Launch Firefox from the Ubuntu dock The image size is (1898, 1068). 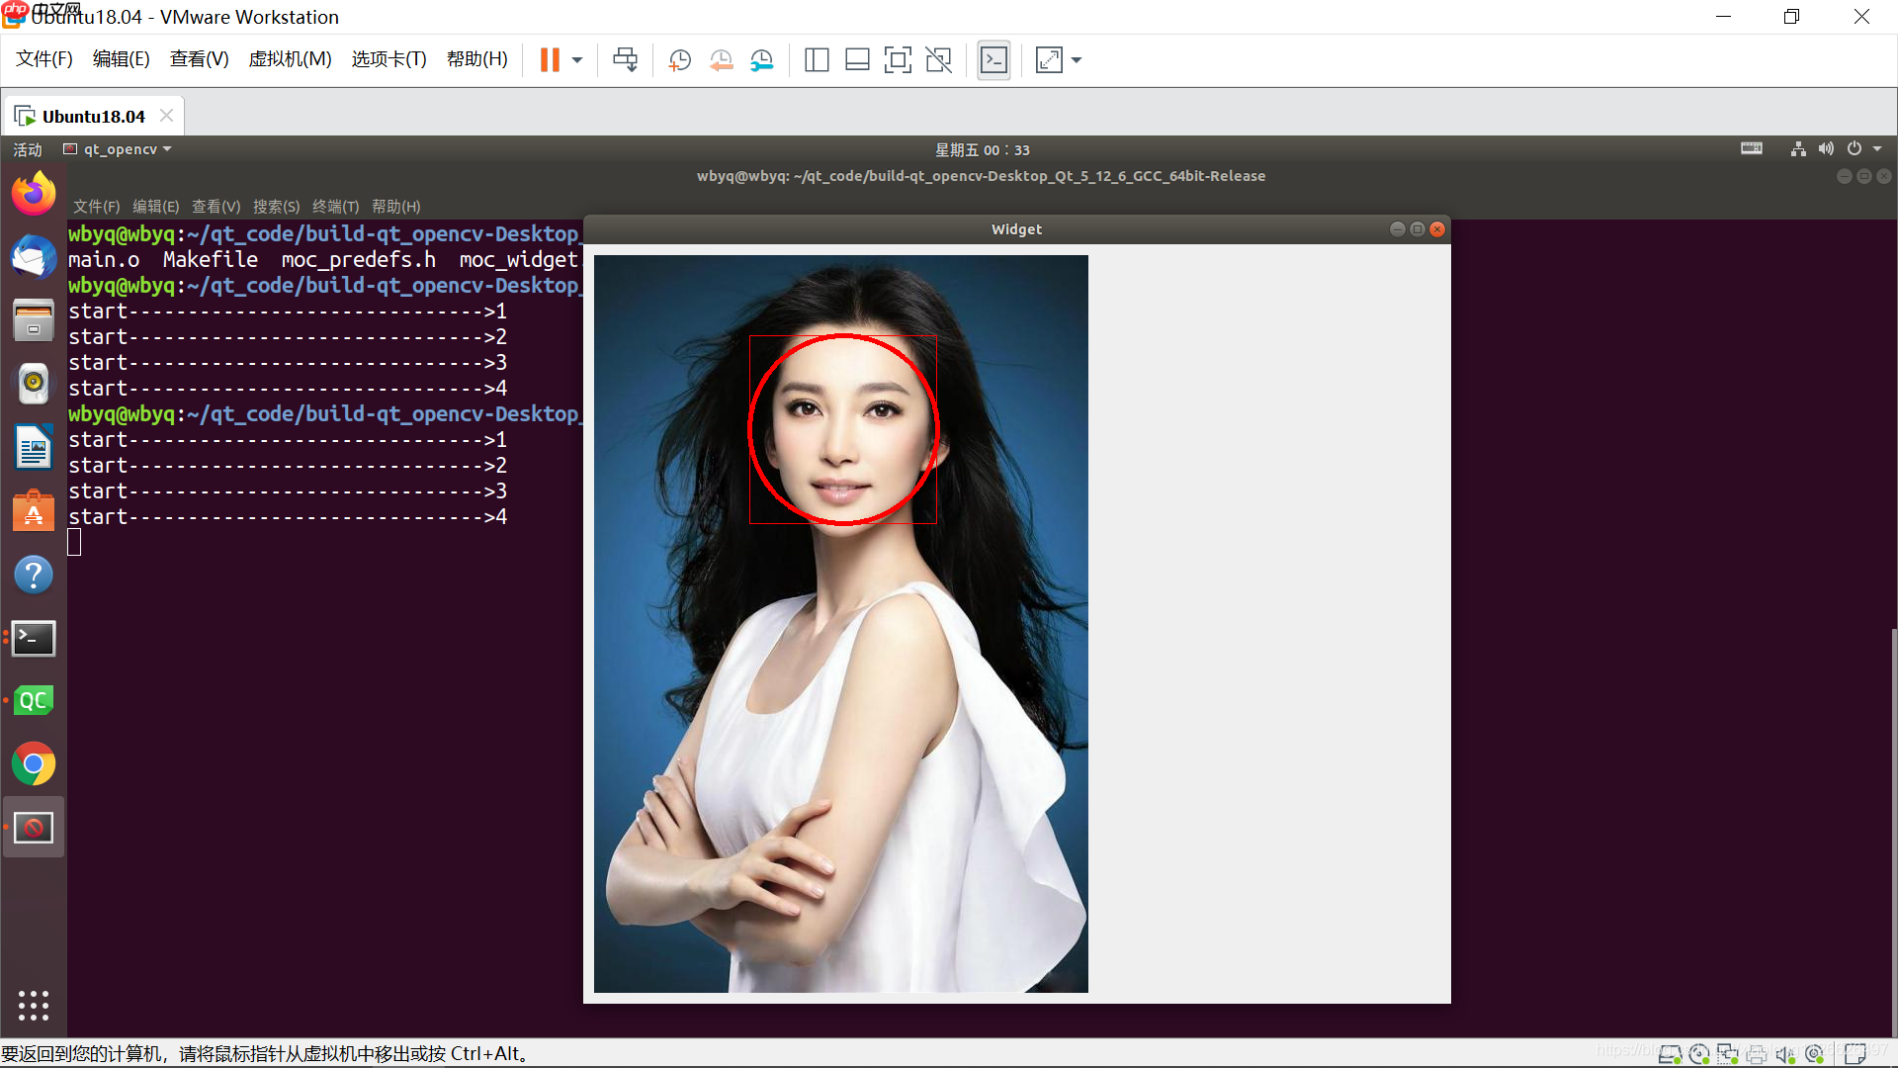(33, 193)
